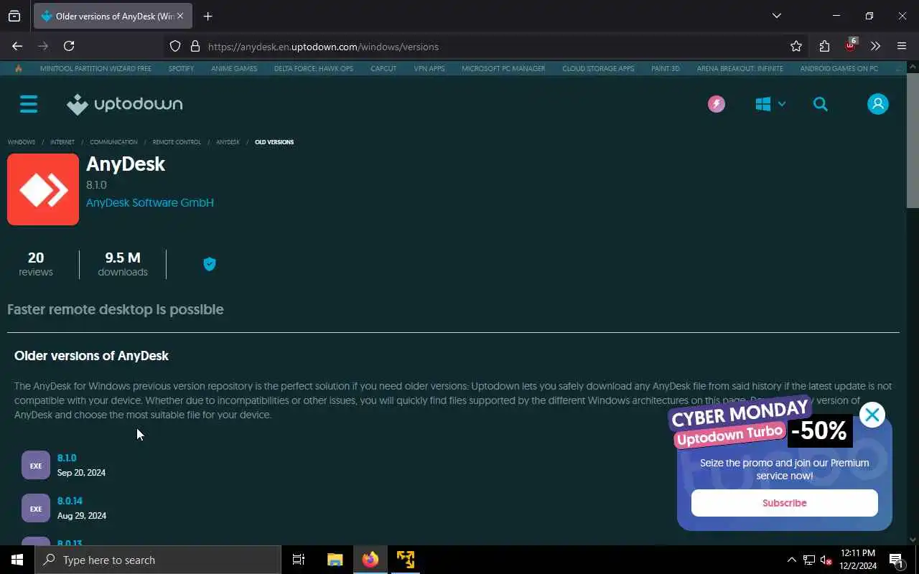Viewport: 919px width, 574px height.
Task: Click the muted volume tray icon
Action: coord(826,560)
